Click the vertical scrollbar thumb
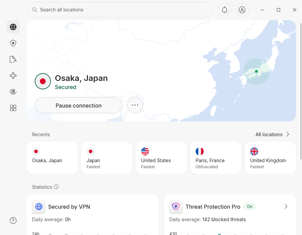Viewport: 302px width, 235px height. tap(301, 91)
